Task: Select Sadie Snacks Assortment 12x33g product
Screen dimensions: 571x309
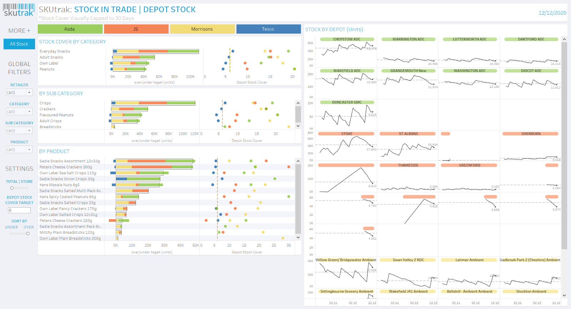Action: 70,161
